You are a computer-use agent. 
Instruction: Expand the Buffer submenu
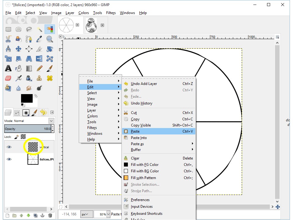[159, 150]
